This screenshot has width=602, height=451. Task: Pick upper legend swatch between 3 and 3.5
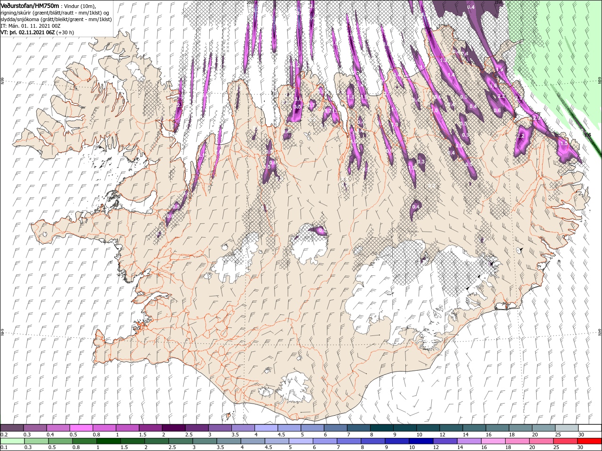[x=220, y=428]
